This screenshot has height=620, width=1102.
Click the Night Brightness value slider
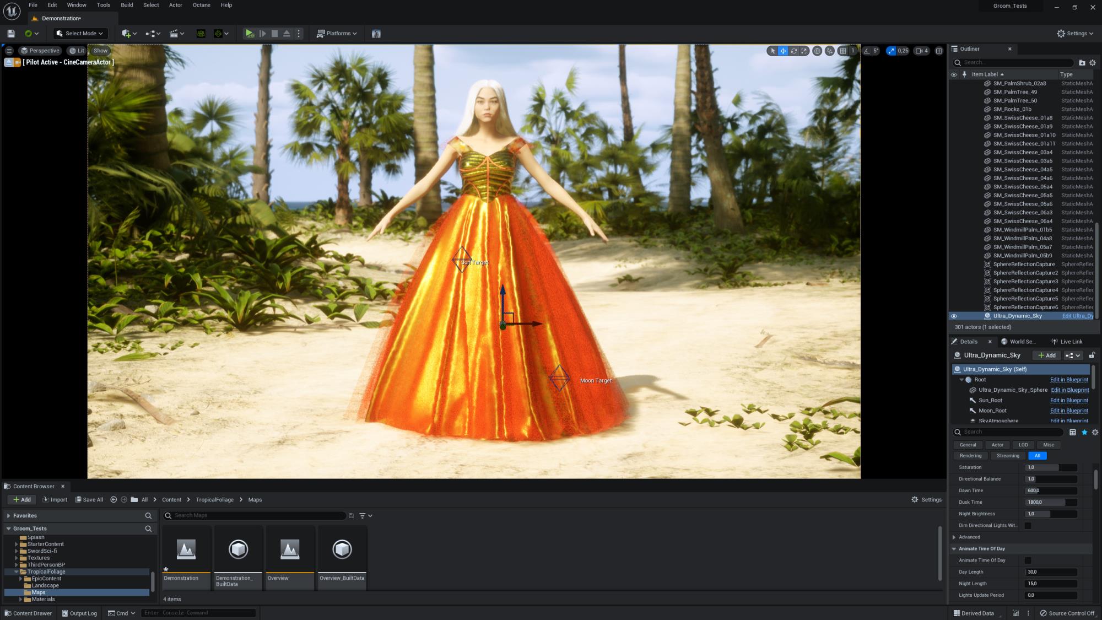point(1051,514)
